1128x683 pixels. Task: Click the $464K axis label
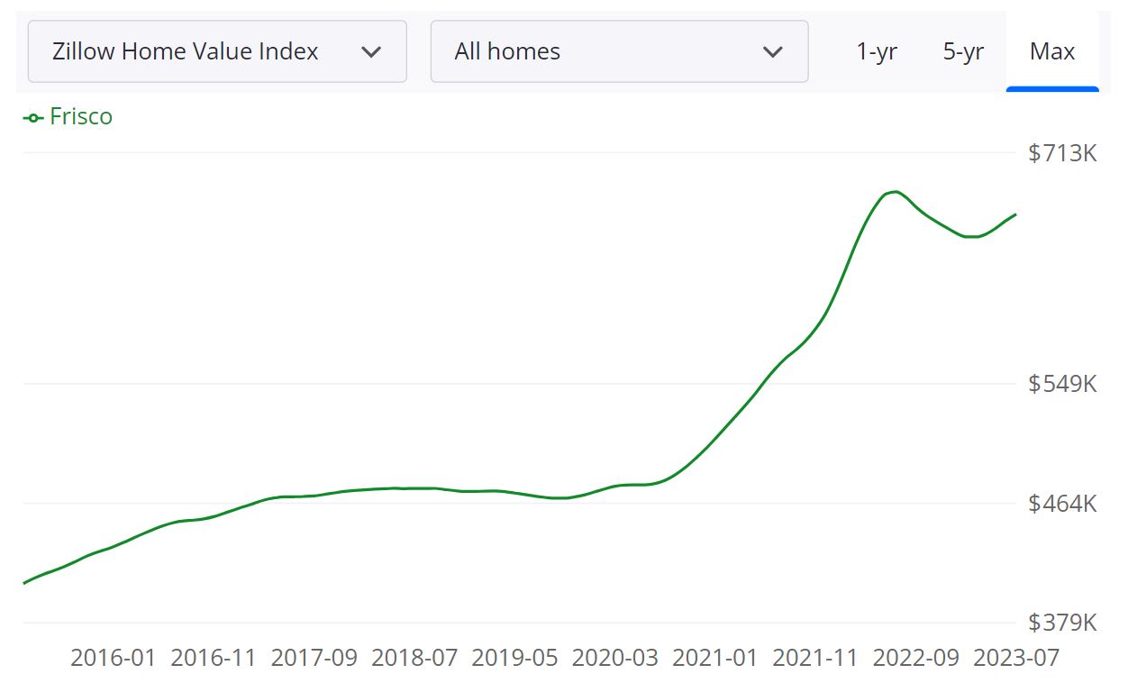coord(1063,505)
